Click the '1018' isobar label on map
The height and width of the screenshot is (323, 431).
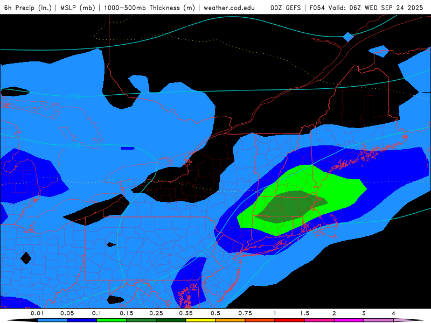74,96
